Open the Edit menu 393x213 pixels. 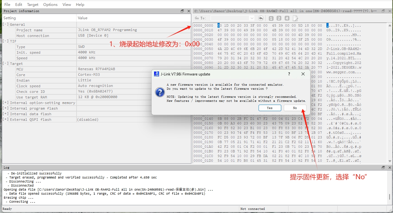(19, 5)
